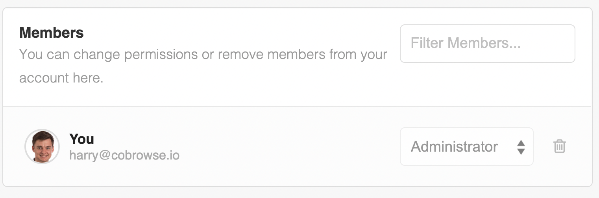Click inside 'Filter Members...' placeholder box
599x198 pixels.
coord(488,44)
